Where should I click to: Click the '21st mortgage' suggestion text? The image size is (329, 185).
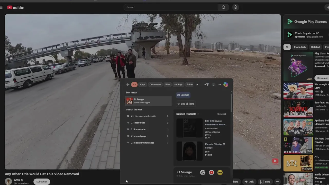tap(139, 136)
